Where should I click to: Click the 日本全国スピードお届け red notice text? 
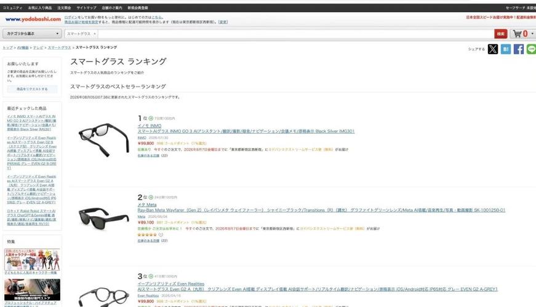(x=501, y=17)
